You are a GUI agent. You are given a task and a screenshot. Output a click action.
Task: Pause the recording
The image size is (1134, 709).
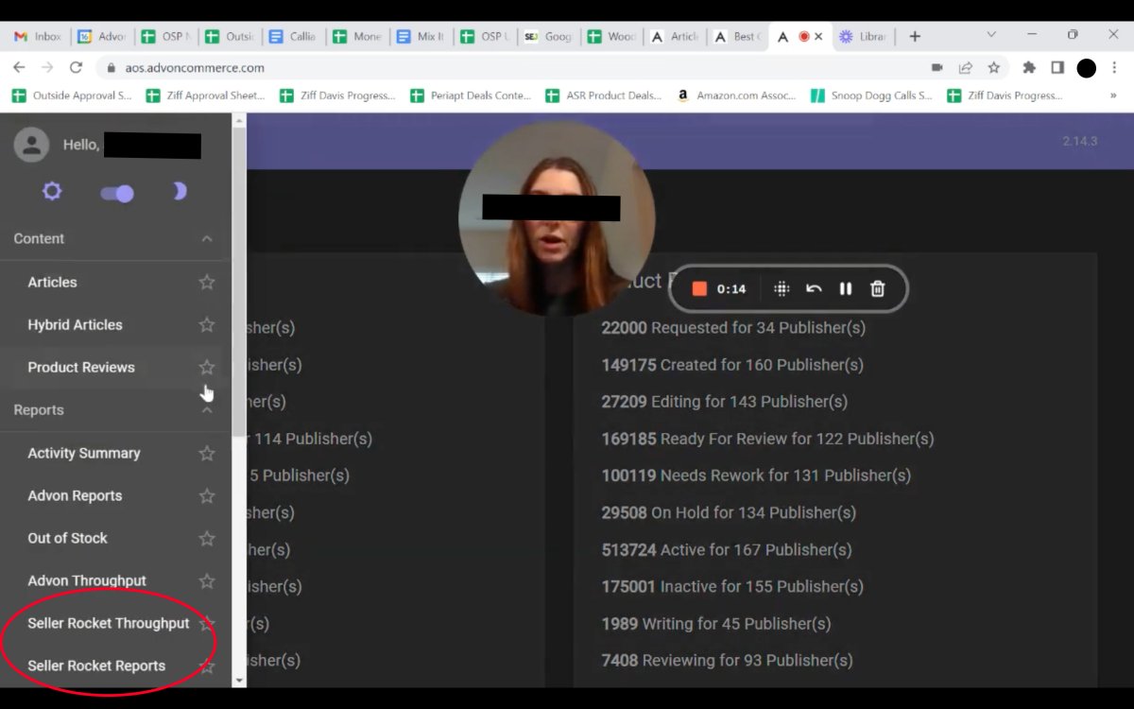[x=846, y=289]
